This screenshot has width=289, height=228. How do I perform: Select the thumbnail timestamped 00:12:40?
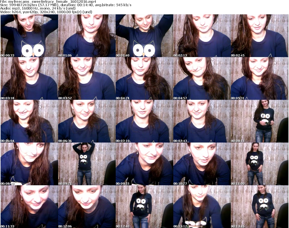(144, 207)
